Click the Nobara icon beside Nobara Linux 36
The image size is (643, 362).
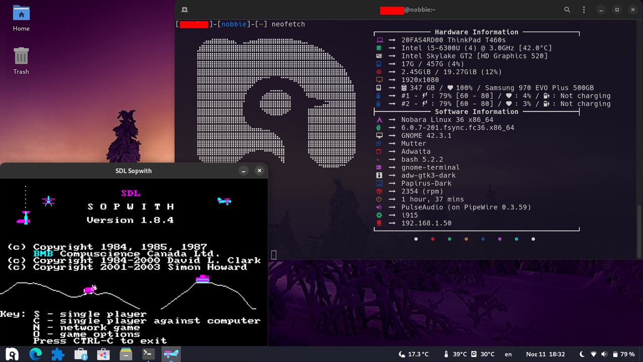(379, 120)
